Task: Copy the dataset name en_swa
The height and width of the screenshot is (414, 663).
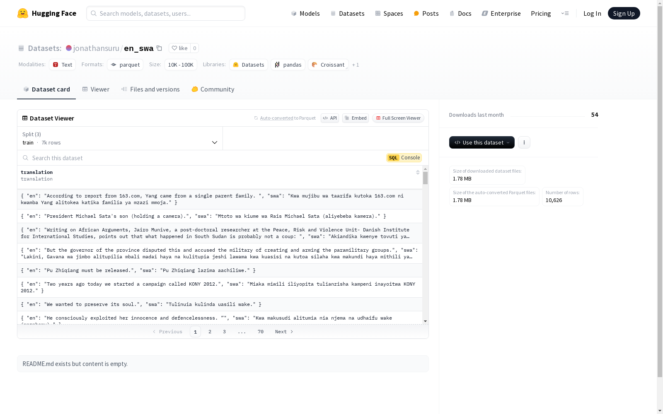Action: (159, 48)
